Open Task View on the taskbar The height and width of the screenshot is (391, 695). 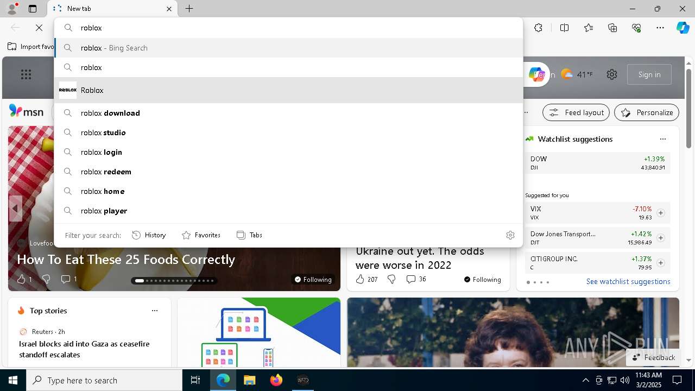coord(195,380)
